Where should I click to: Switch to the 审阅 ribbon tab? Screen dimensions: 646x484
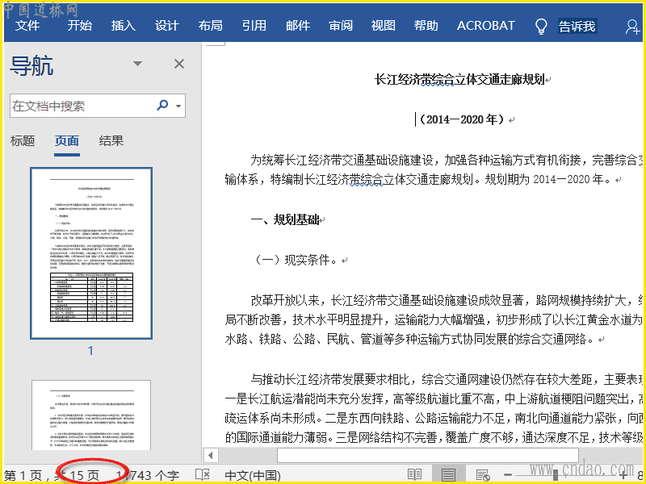(x=341, y=26)
